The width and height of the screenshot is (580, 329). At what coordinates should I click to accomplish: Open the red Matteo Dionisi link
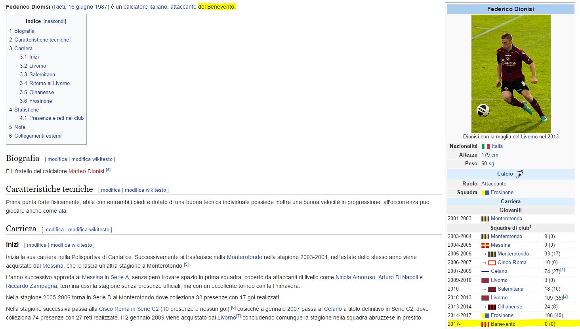[x=87, y=172]
